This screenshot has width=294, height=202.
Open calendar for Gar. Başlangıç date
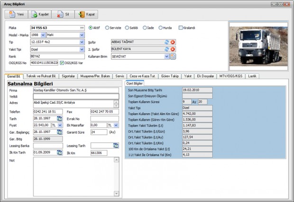click(59, 132)
